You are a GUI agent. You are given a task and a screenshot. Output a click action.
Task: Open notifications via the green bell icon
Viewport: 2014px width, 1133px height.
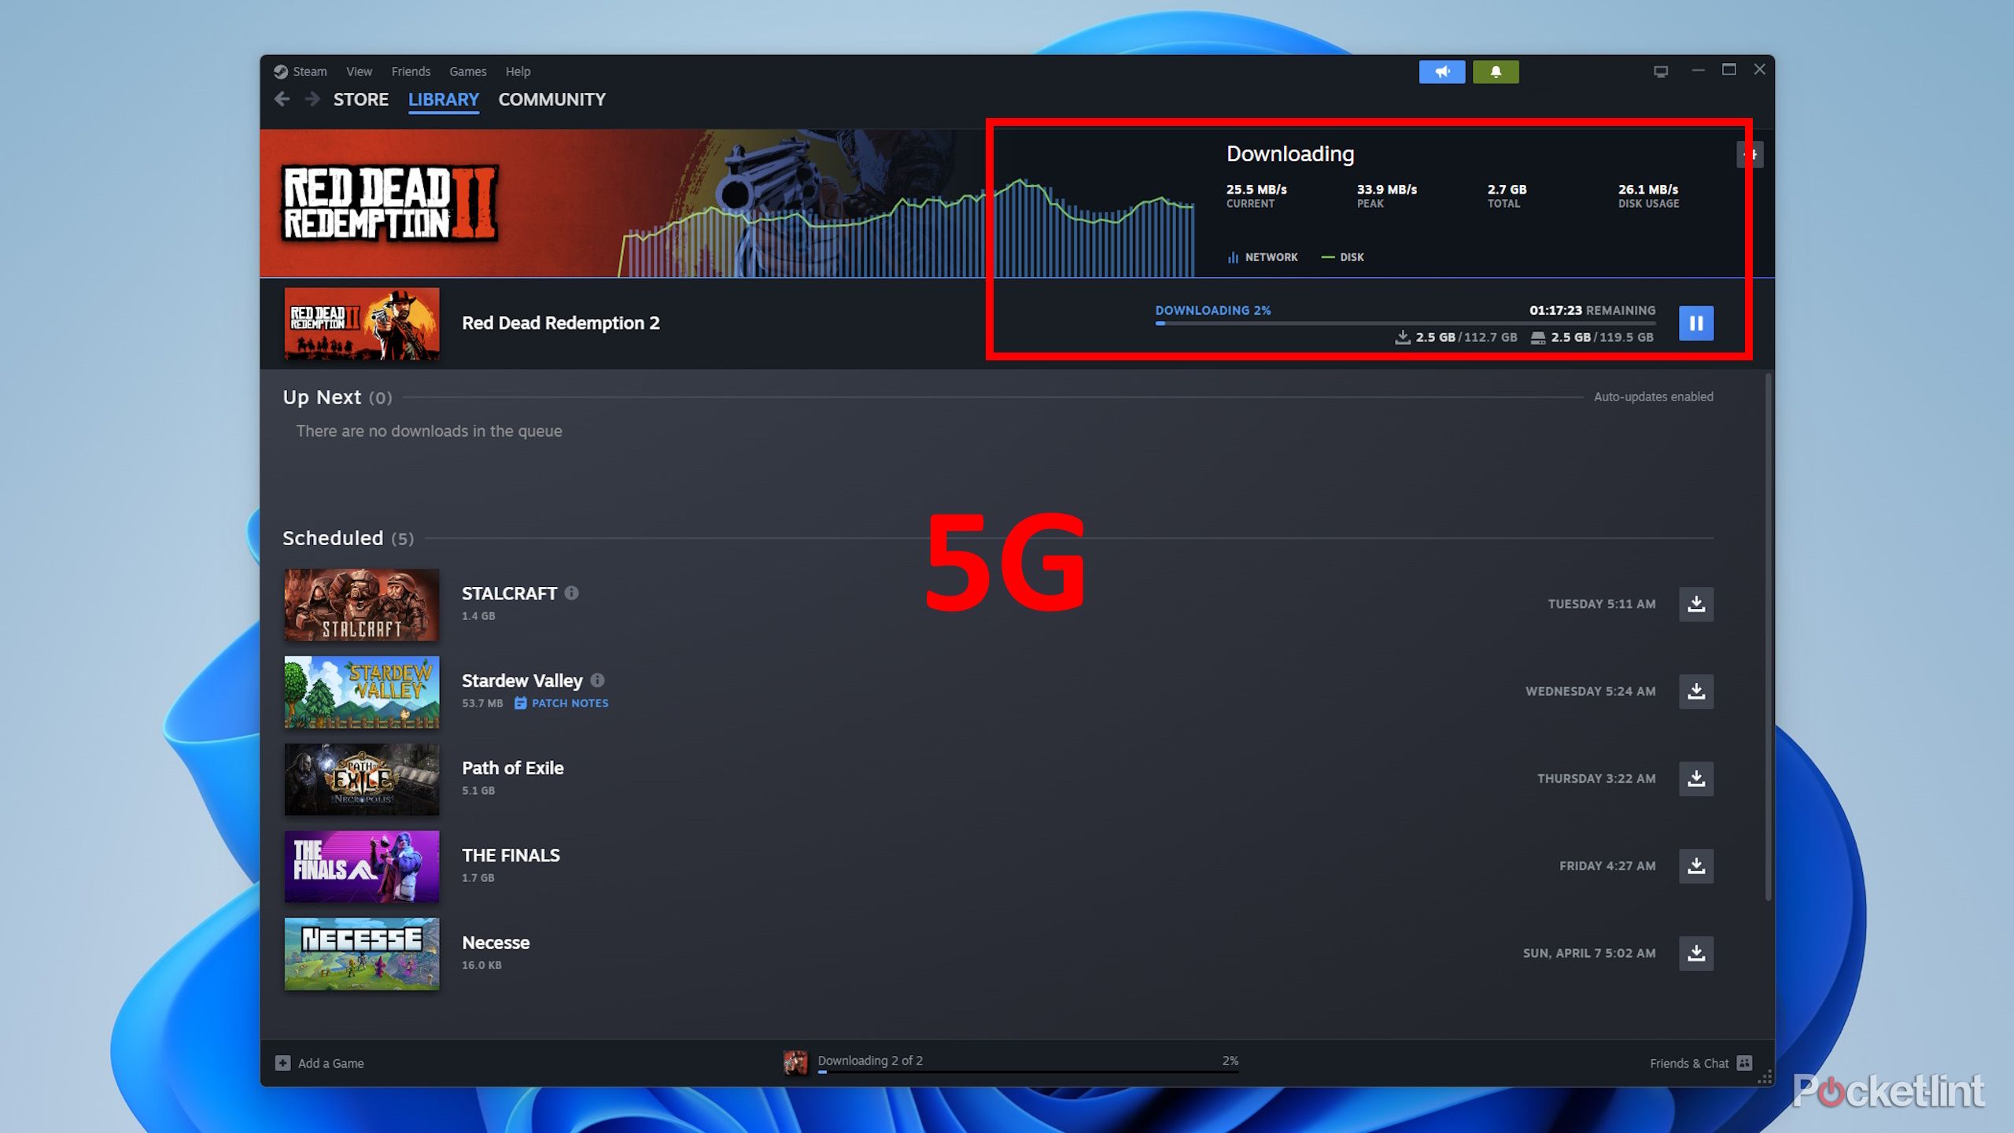[1495, 72]
